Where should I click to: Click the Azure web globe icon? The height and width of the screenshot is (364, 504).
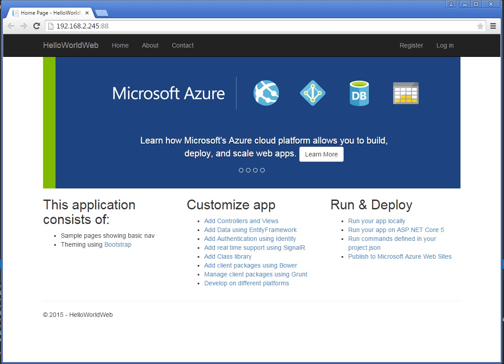(x=266, y=93)
